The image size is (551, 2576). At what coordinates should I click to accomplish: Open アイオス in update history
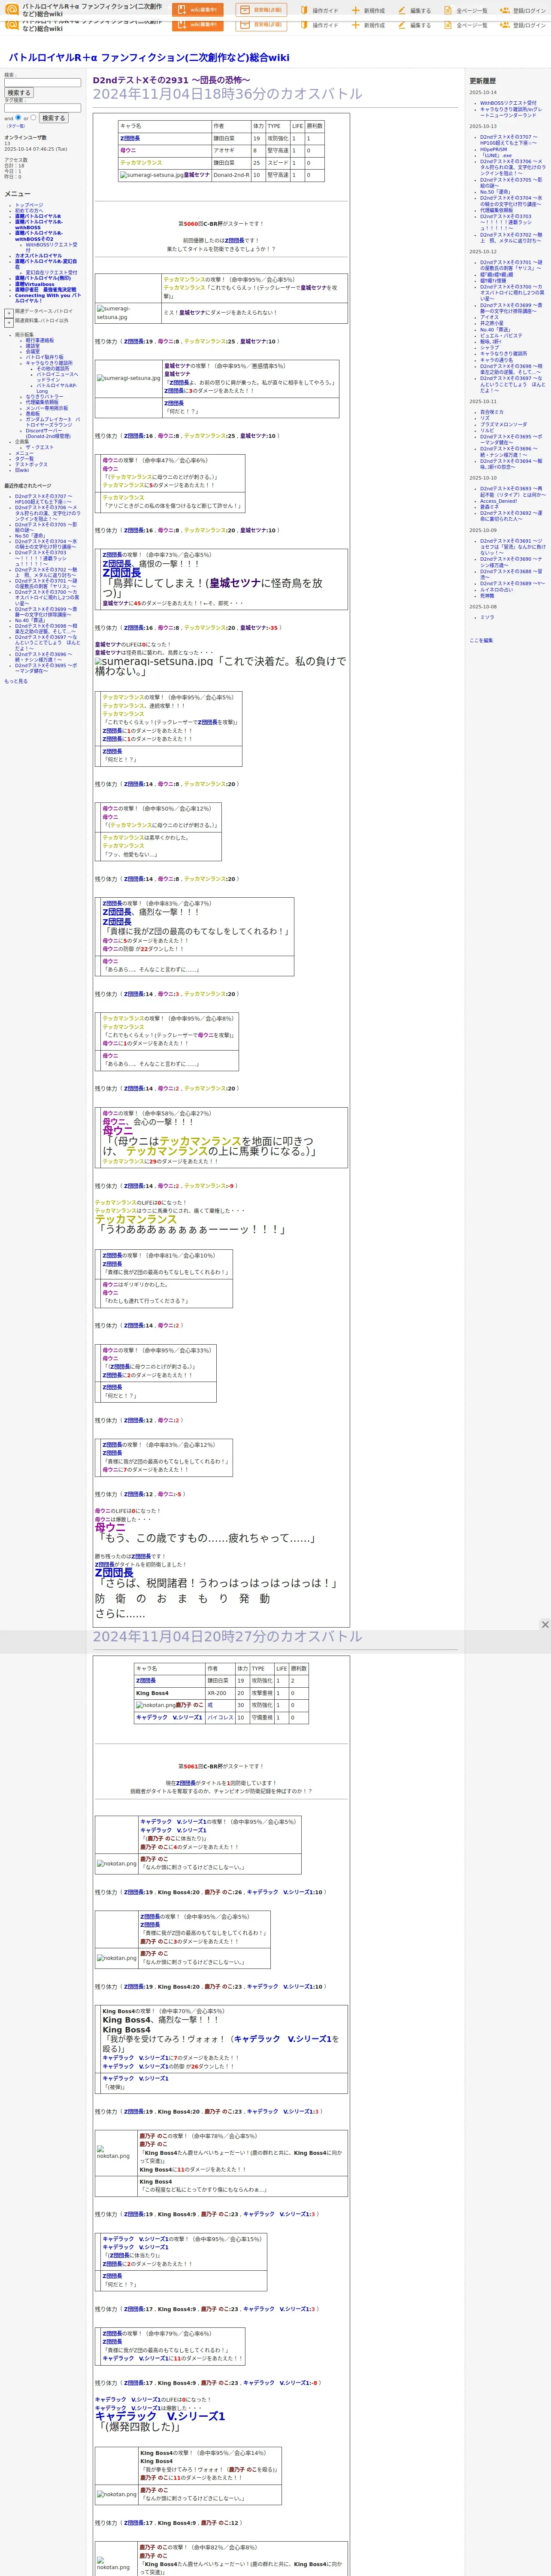coord(489,317)
